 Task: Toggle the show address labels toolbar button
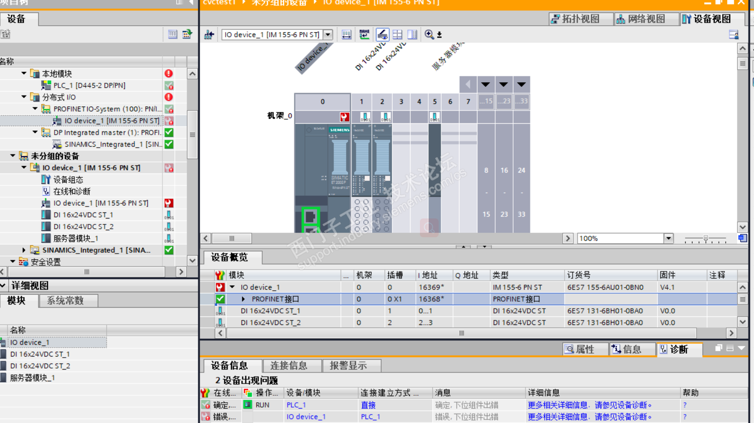[x=382, y=35]
